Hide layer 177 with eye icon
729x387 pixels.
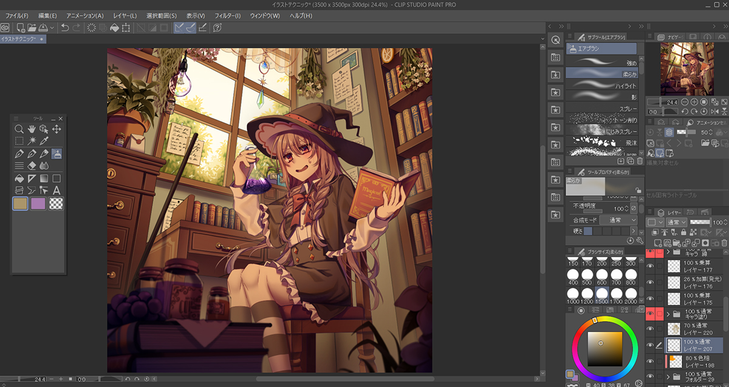tap(650, 266)
